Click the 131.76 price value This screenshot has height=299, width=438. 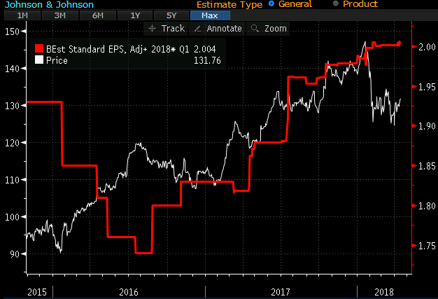point(207,60)
